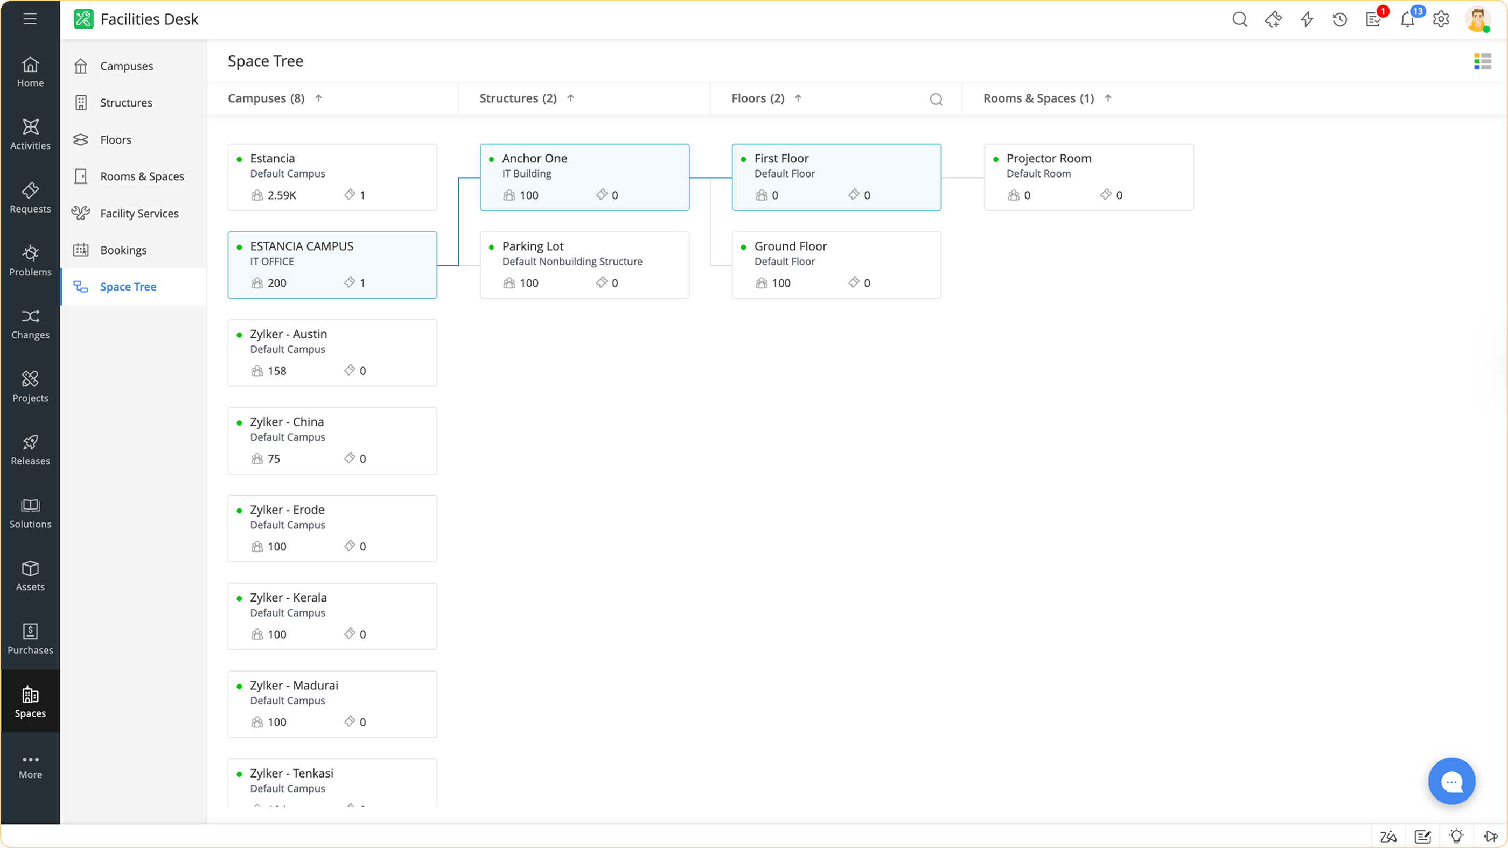This screenshot has width=1508, height=848.
Task: Open quick actions lightning bolt icon
Action: 1307,19
